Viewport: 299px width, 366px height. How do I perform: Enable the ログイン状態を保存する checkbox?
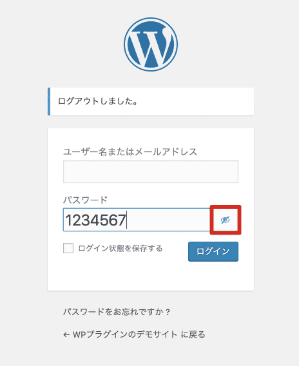68,248
